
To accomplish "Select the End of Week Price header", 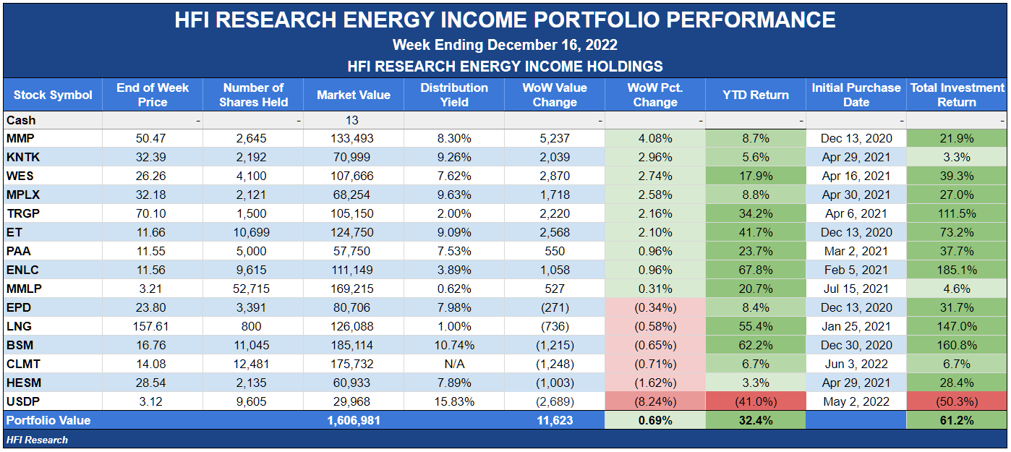I will (153, 95).
